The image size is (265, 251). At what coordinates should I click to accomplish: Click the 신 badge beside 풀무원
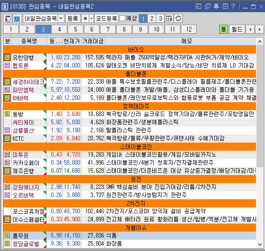tap(7, 235)
